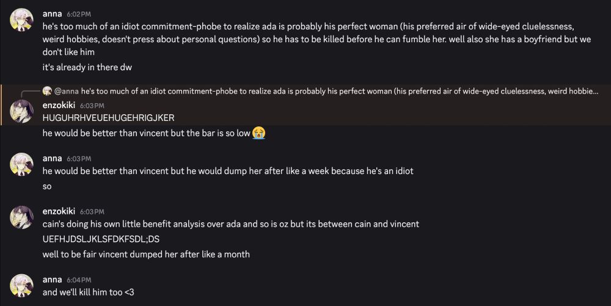Click the anna username above "he would dump her" message
Screen dimensions: 611x306
[x=52, y=158]
